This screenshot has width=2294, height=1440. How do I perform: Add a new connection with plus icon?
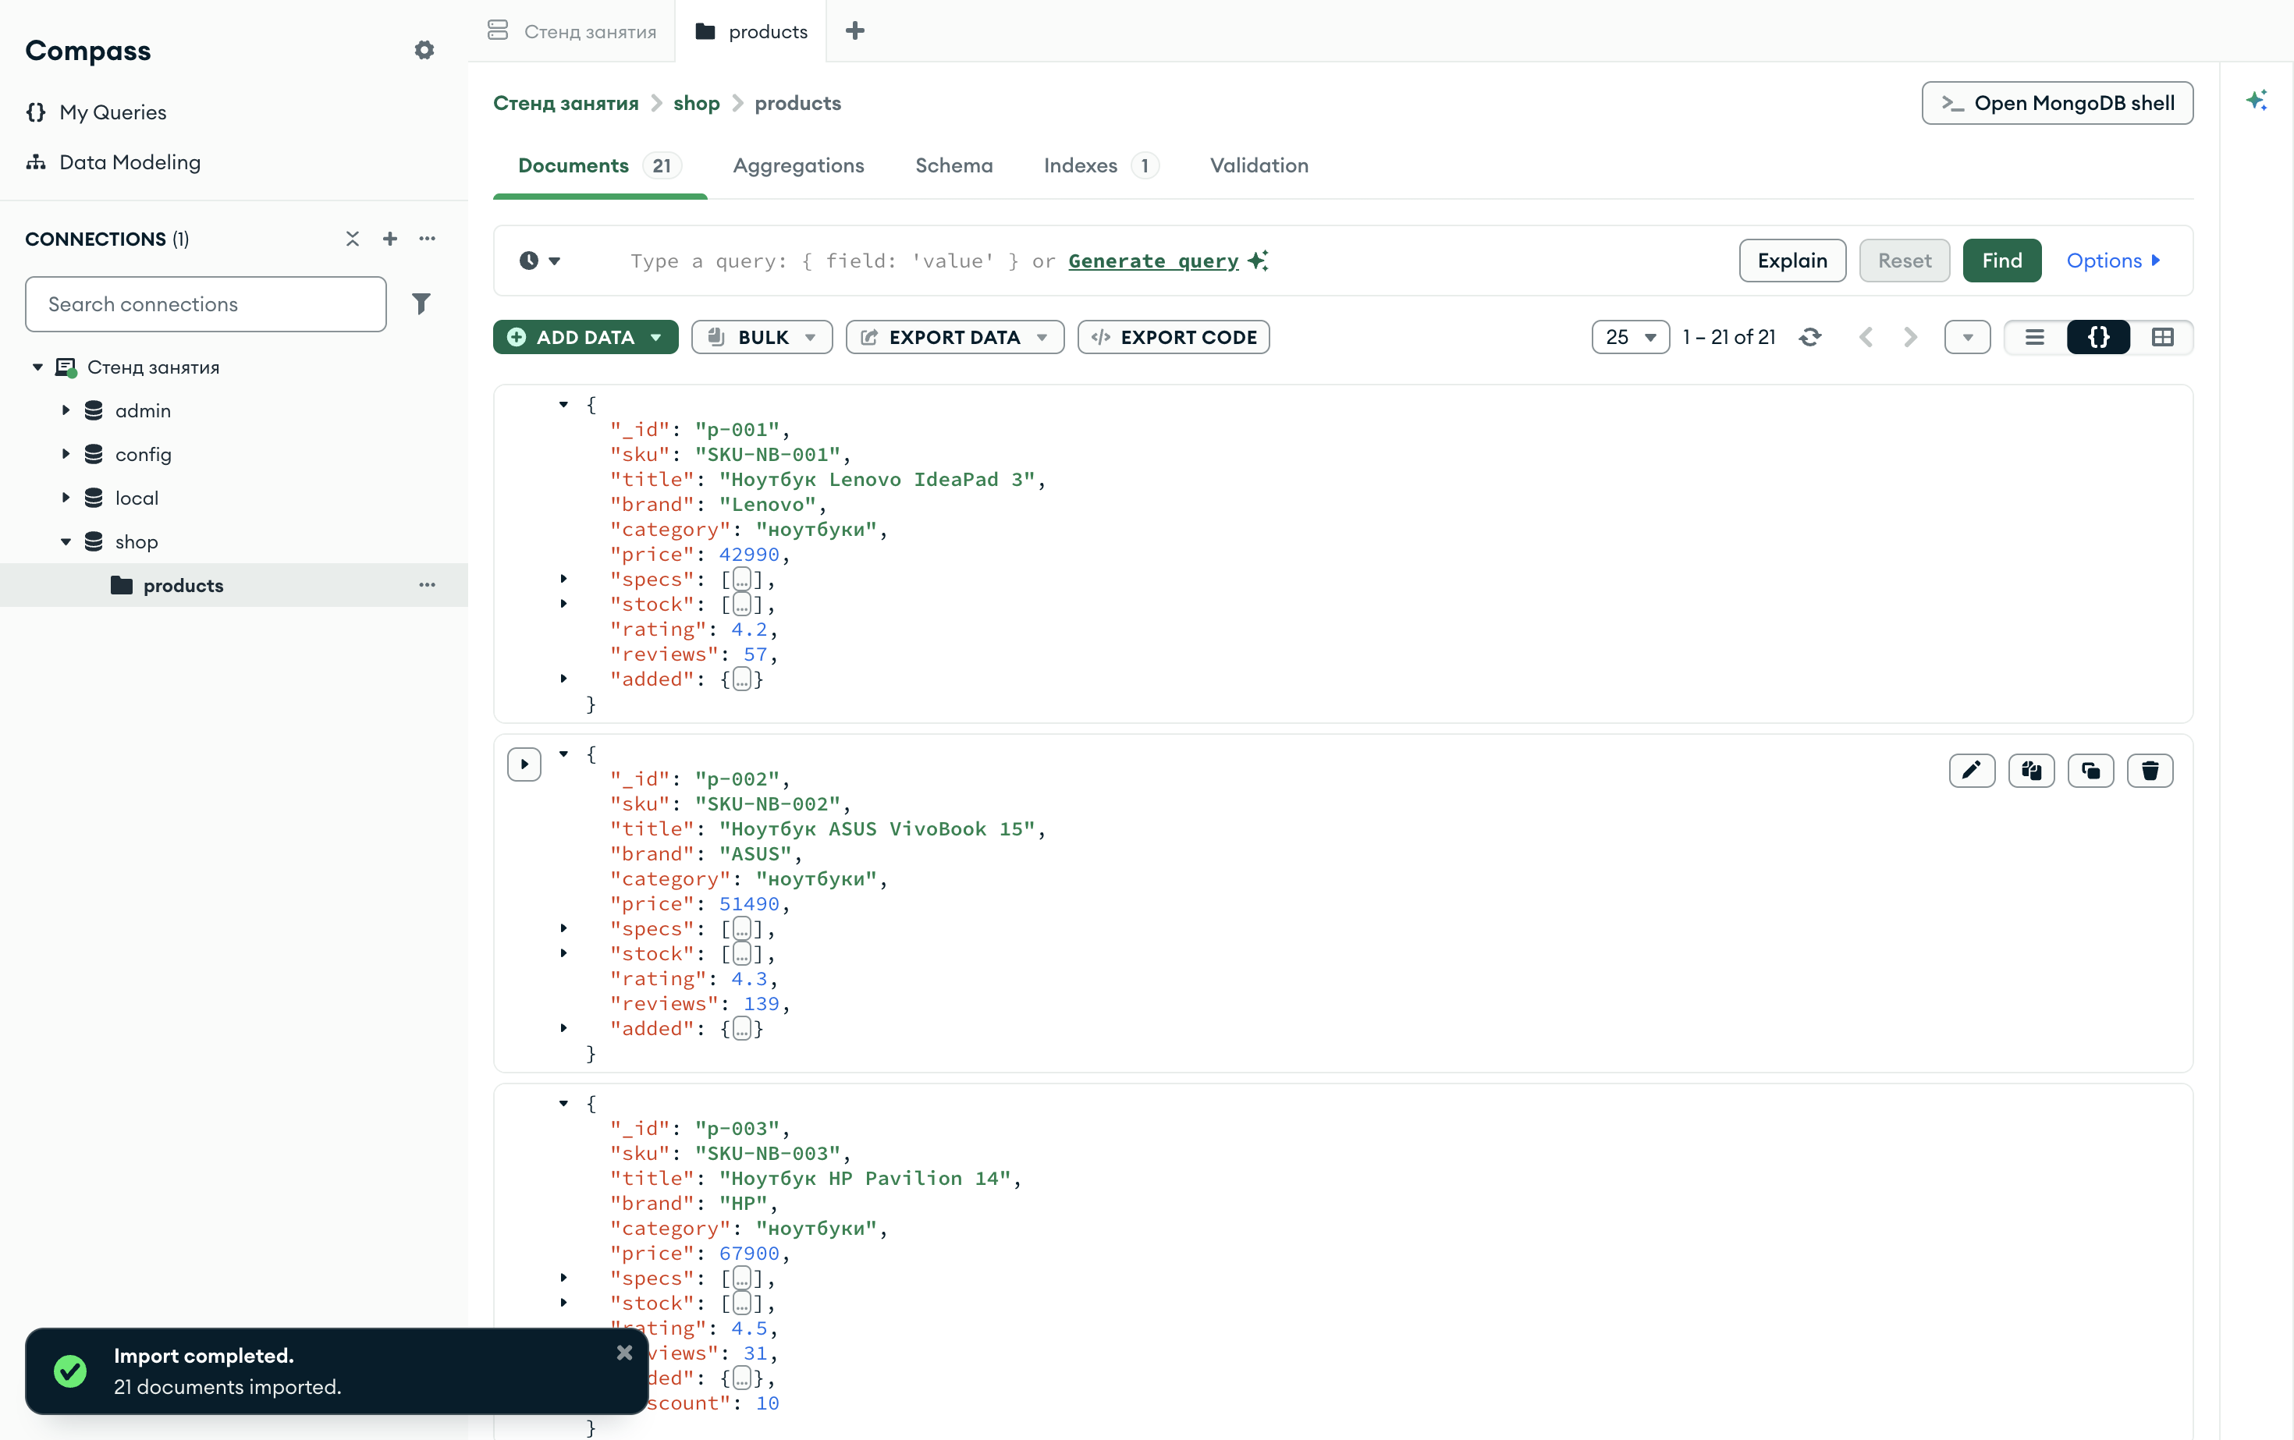(x=389, y=238)
